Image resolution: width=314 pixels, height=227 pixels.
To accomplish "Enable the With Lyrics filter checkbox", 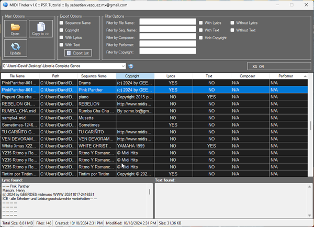I will click(x=201, y=23).
